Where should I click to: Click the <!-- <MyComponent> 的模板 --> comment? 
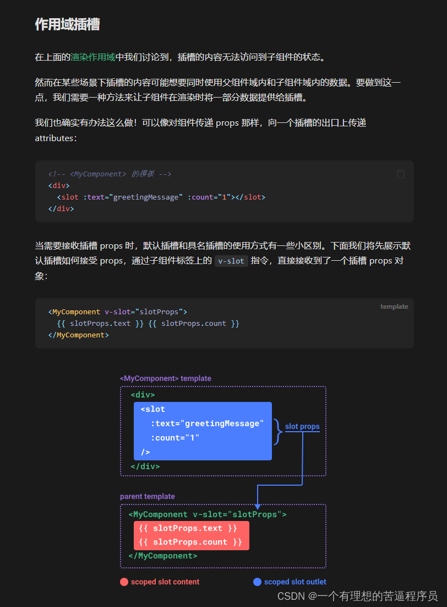[110, 174]
